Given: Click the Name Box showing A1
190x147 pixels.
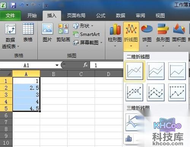Looking at the screenshot, I should pyautogui.click(x=26, y=65).
